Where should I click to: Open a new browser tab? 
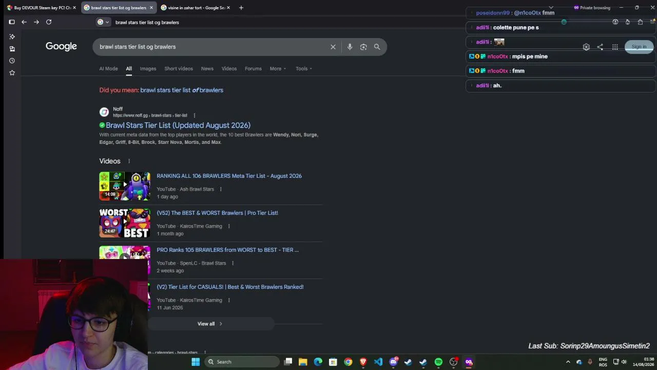pyautogui.click(x=241, y=8)
